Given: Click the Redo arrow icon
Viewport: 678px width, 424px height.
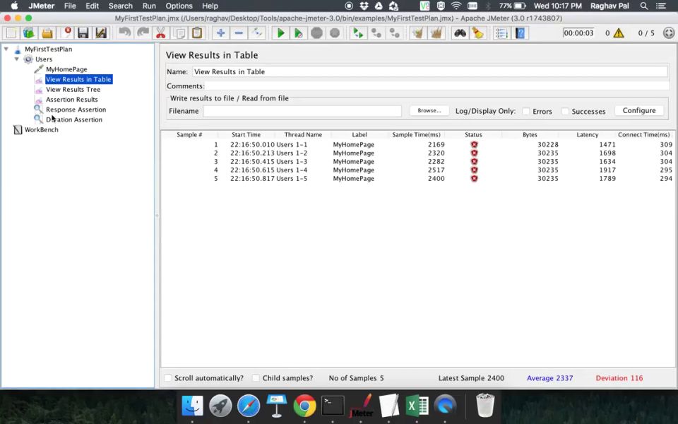Looking at the screenshot, I should 143,33.
